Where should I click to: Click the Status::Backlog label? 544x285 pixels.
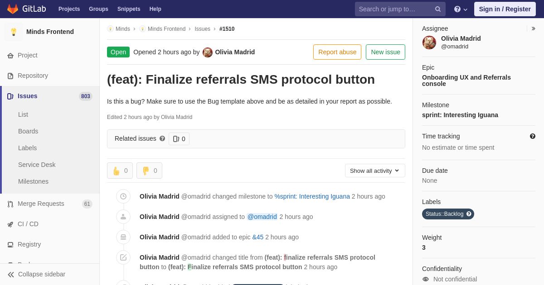(445, 214)
